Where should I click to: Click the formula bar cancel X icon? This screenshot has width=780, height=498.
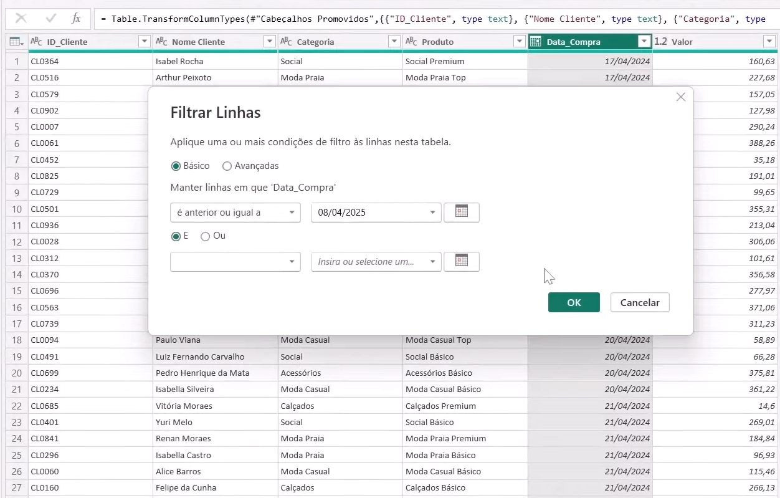21,19
